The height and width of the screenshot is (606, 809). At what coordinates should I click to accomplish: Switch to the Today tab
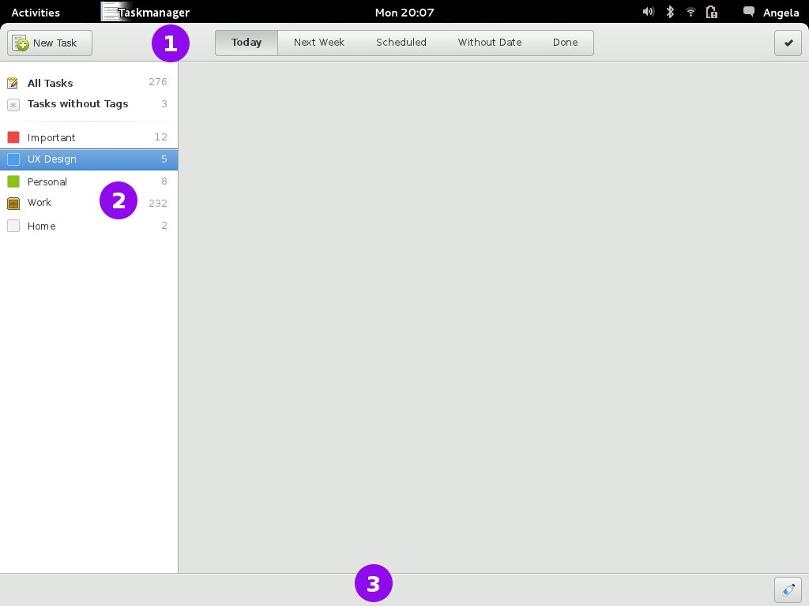(246, 43)
